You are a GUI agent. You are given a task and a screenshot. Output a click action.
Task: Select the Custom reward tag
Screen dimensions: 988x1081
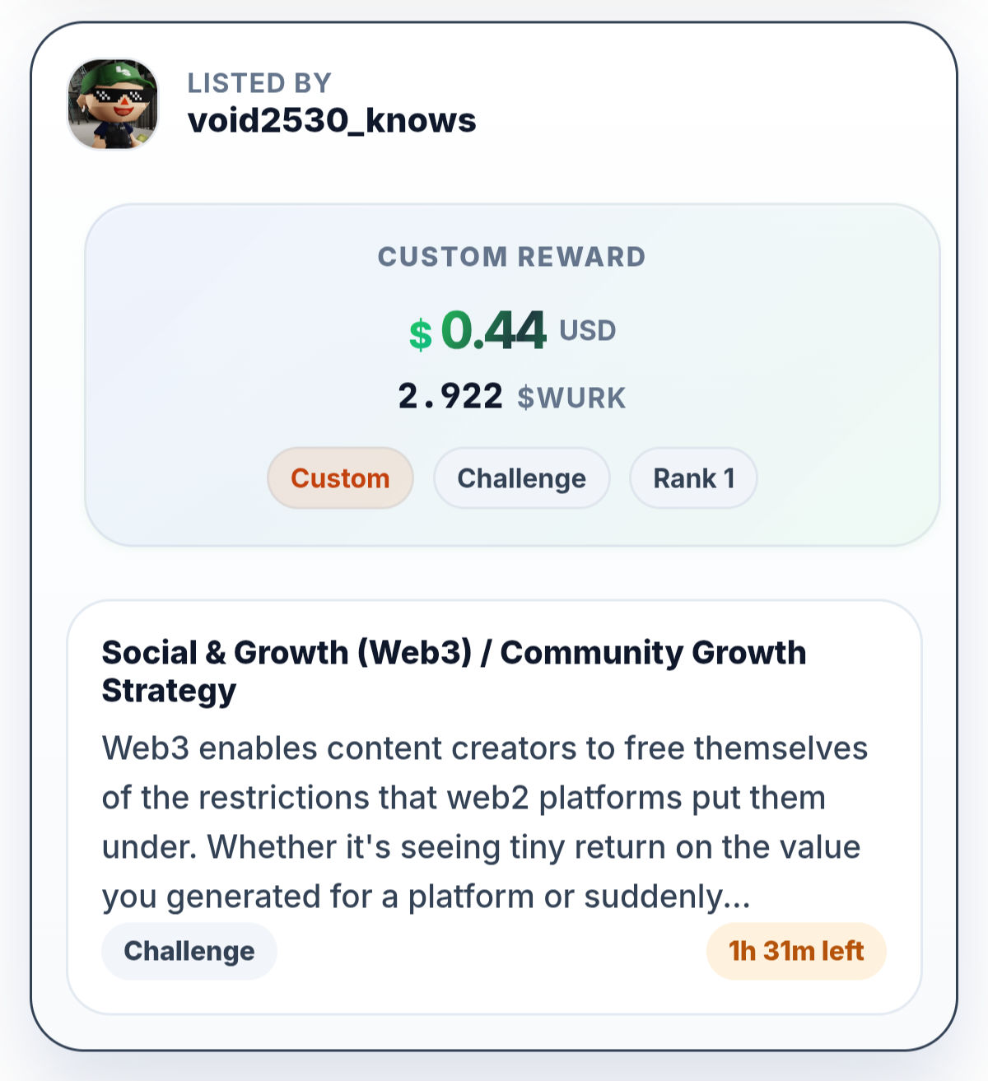340,478
